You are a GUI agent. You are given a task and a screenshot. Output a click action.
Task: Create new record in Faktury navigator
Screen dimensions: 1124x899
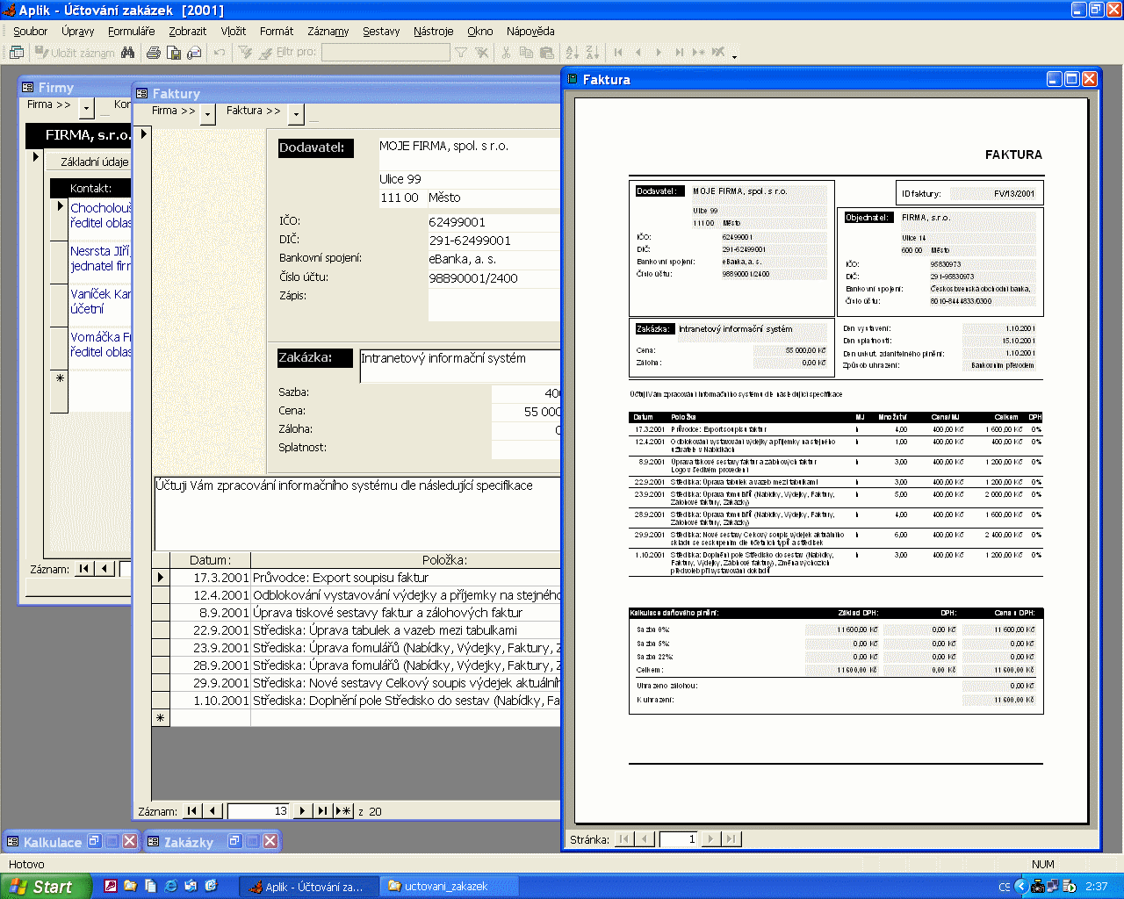pos(343,811)
